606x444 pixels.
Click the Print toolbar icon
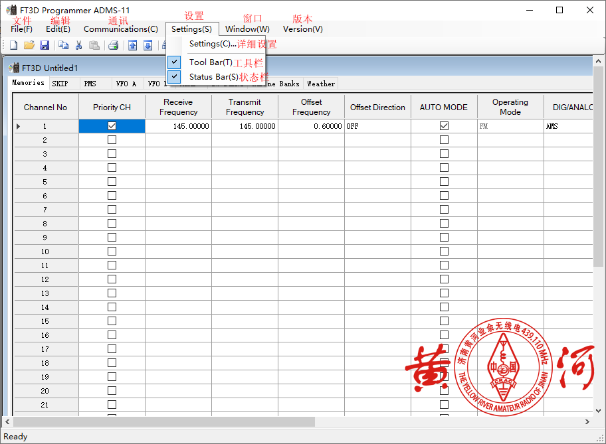[114, 45]
